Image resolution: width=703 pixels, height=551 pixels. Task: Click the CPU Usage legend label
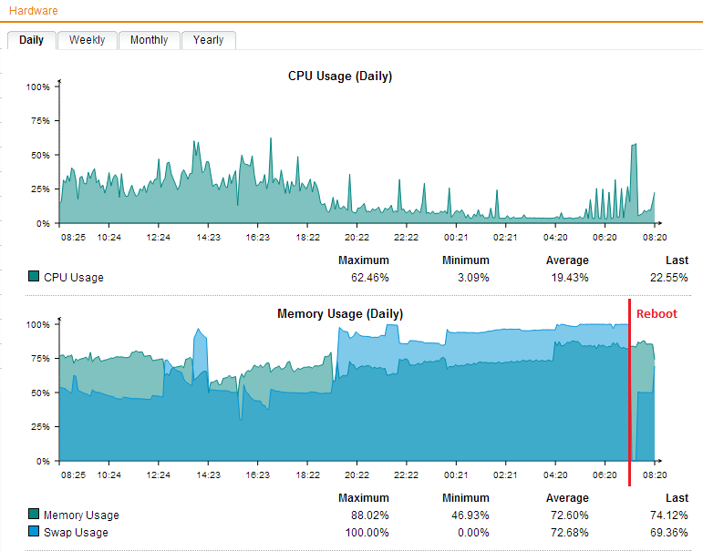74,278
